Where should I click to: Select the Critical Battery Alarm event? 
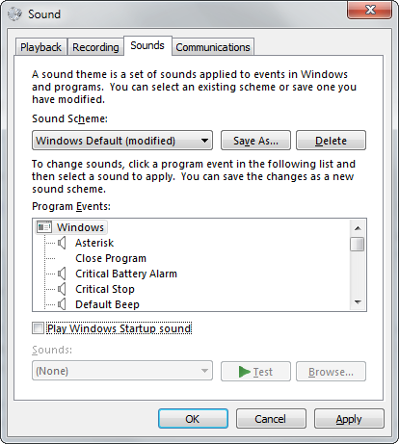(x=126, y=274)
